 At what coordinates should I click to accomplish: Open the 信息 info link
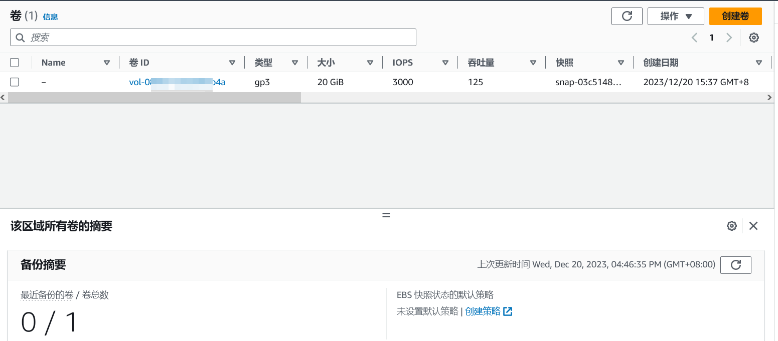click(x=50, y=17)
